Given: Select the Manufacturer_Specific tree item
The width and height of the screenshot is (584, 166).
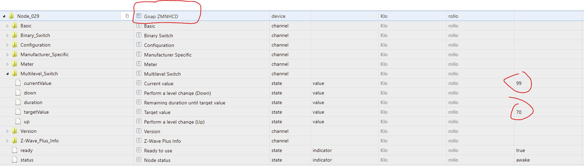Looking at the screenshot, I should [45, 54].
